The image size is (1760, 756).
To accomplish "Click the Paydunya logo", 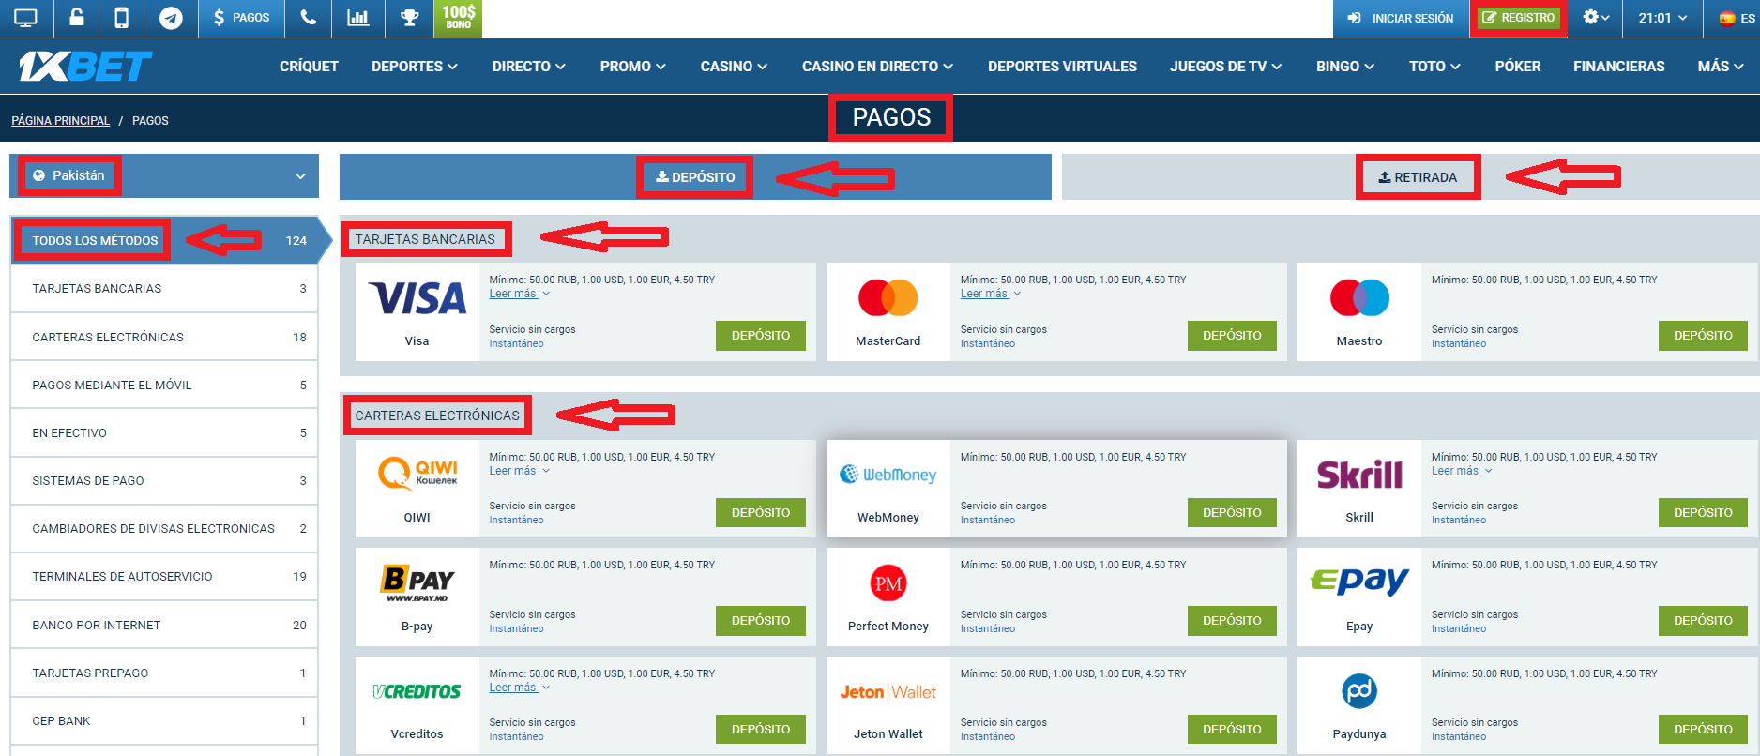I will (1359, 691).
